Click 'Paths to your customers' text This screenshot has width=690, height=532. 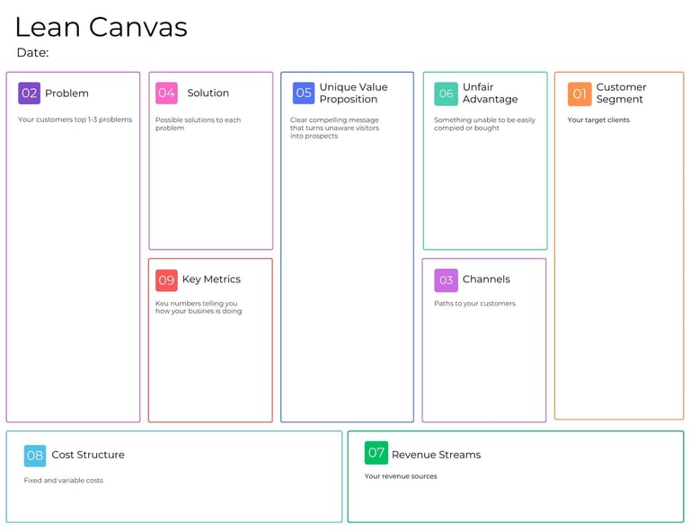(x=474, y=303)
